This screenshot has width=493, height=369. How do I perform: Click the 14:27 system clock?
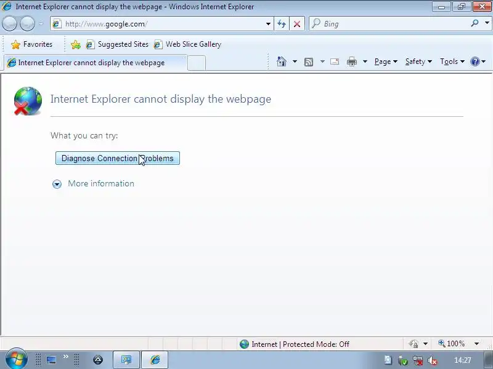click(x=463, y=360)
